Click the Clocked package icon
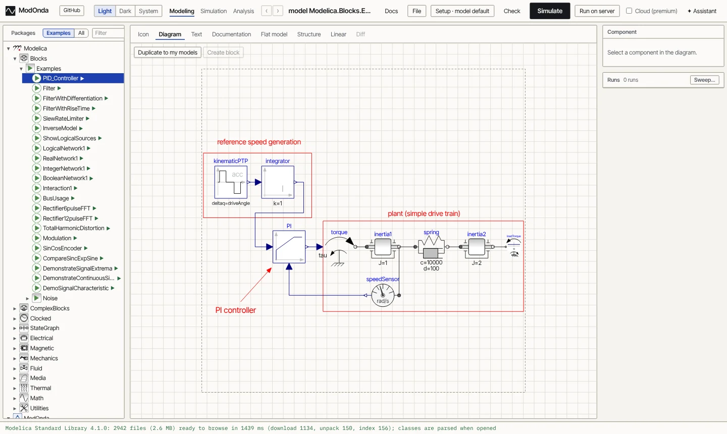Viewport: 727px width, 434px height. 24,318
